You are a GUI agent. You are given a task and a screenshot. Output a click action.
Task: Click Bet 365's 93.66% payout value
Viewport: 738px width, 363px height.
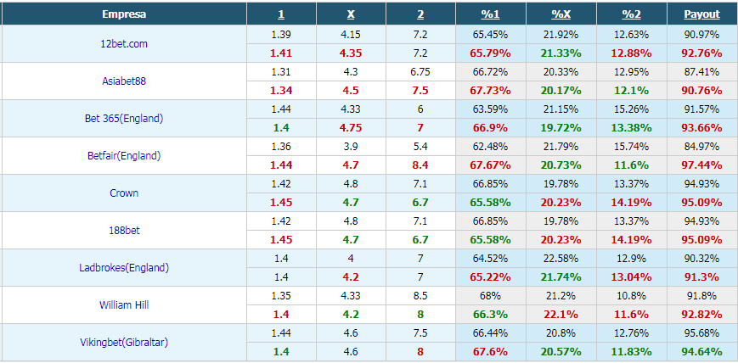(701, 127)
